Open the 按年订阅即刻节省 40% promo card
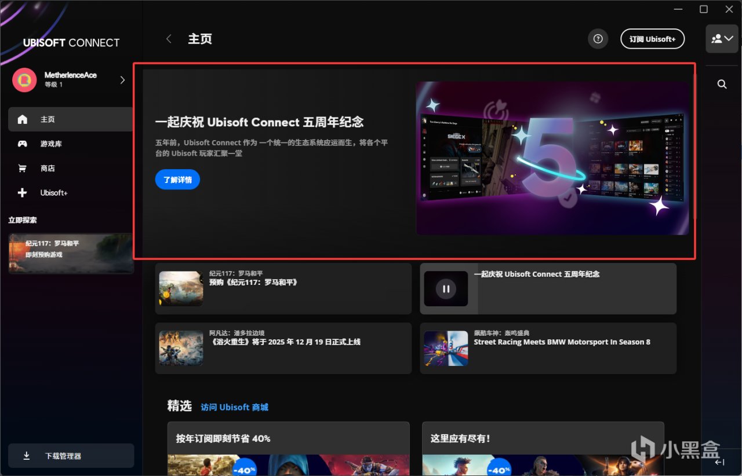Viewport: 742px width, 476px height. [x=288, y=449]
